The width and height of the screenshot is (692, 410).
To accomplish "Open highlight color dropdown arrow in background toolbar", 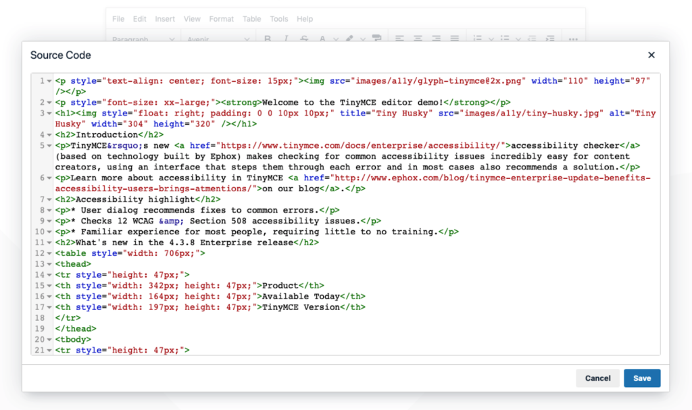I will click(363, 39).
